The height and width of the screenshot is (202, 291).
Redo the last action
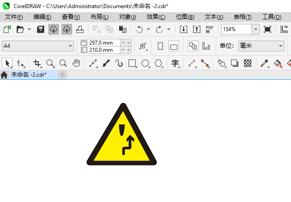pos(159,29)
